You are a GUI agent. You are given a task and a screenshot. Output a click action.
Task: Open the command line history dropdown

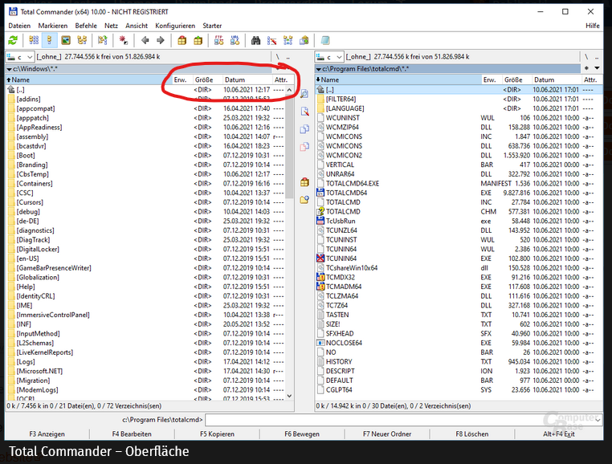(x=598, y=420)
